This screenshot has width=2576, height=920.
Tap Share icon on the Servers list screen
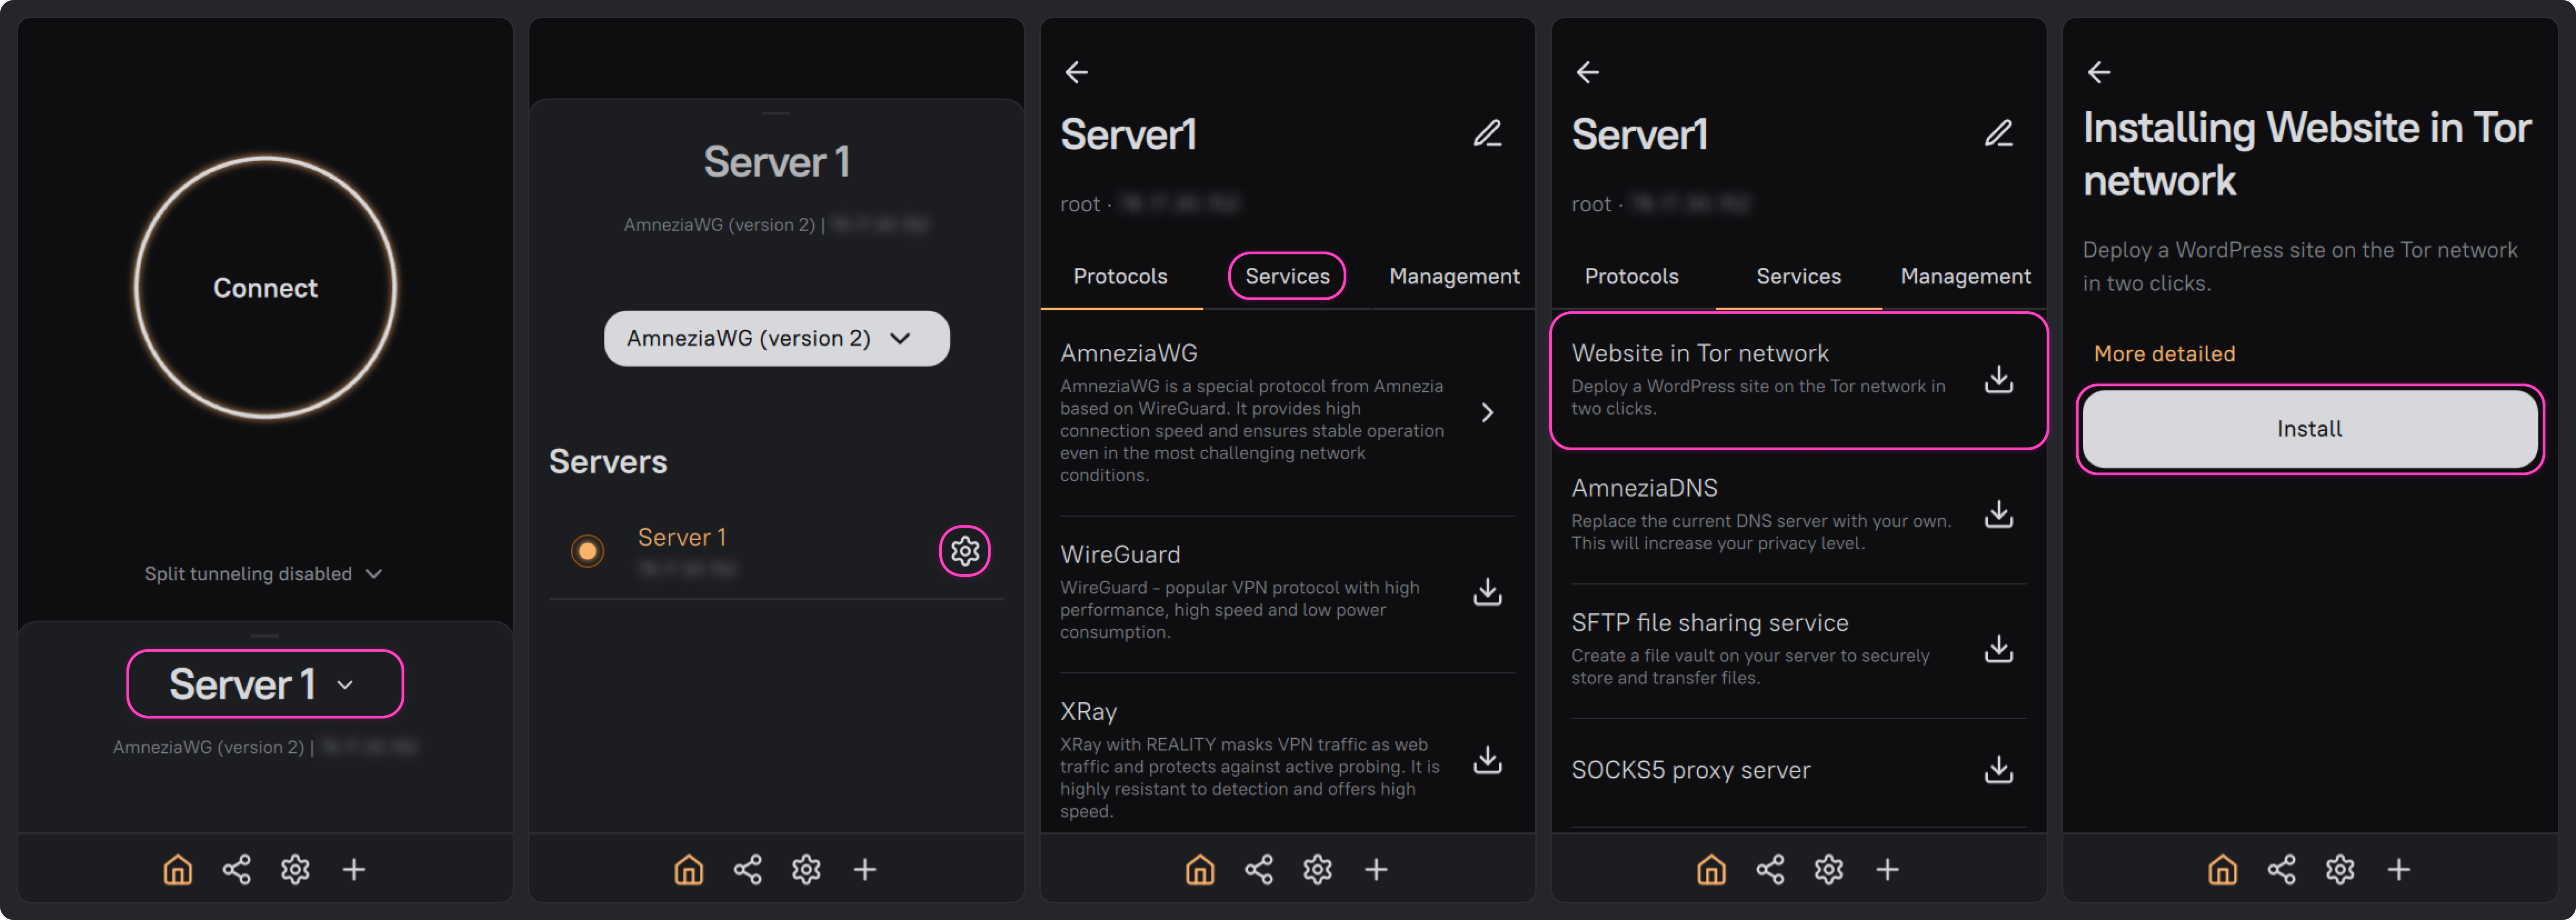(748, 869)
